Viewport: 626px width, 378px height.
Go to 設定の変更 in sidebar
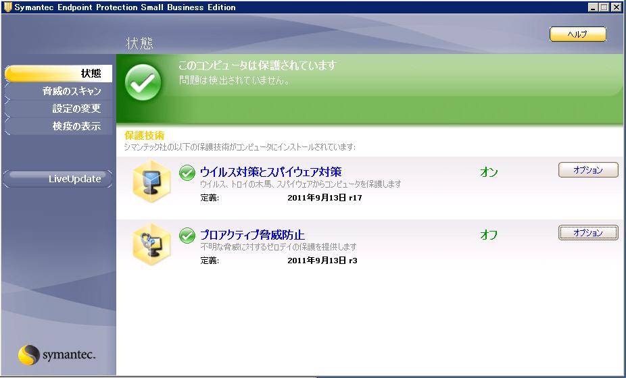pos(58,109)
